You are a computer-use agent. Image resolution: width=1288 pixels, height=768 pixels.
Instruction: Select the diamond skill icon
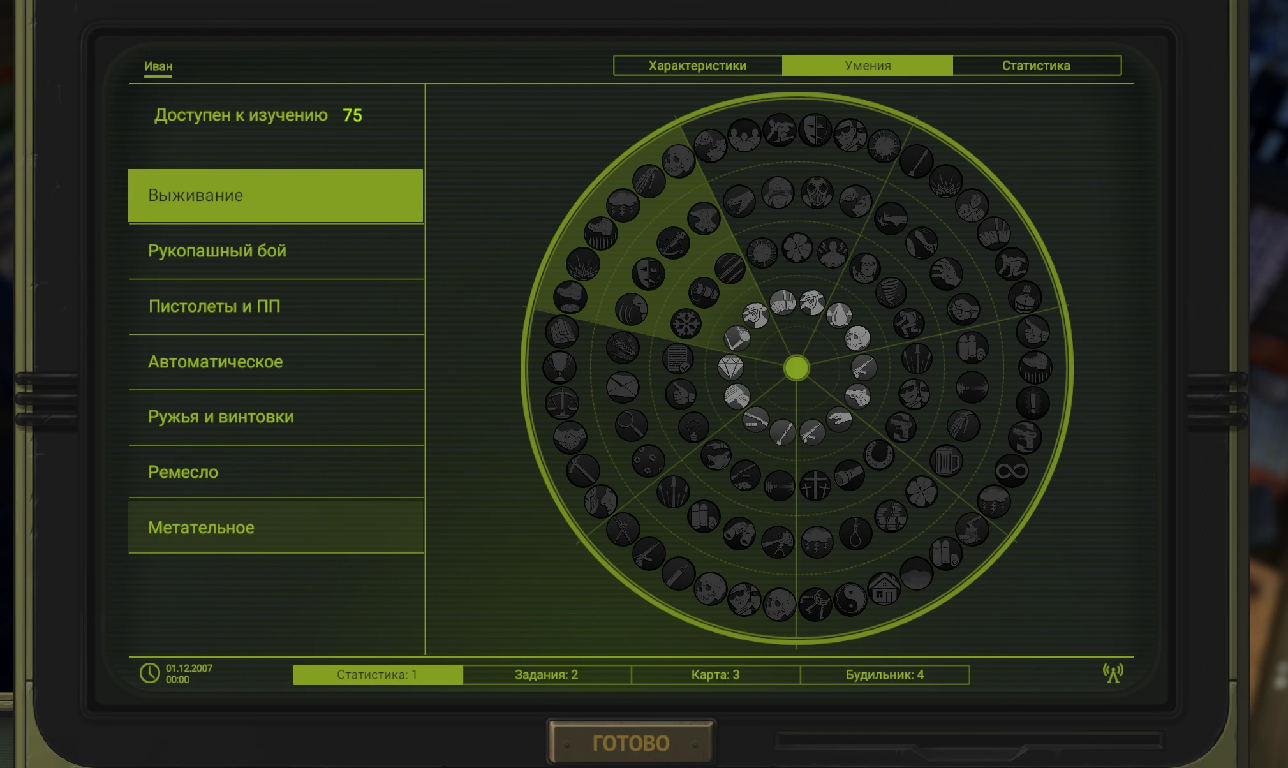730,367
